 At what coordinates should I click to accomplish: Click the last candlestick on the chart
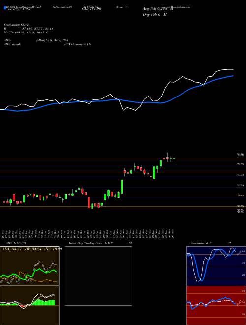click(x=174, y=159)
